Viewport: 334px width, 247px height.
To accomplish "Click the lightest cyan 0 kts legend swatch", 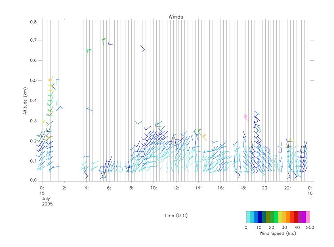I will coord(248,217).
